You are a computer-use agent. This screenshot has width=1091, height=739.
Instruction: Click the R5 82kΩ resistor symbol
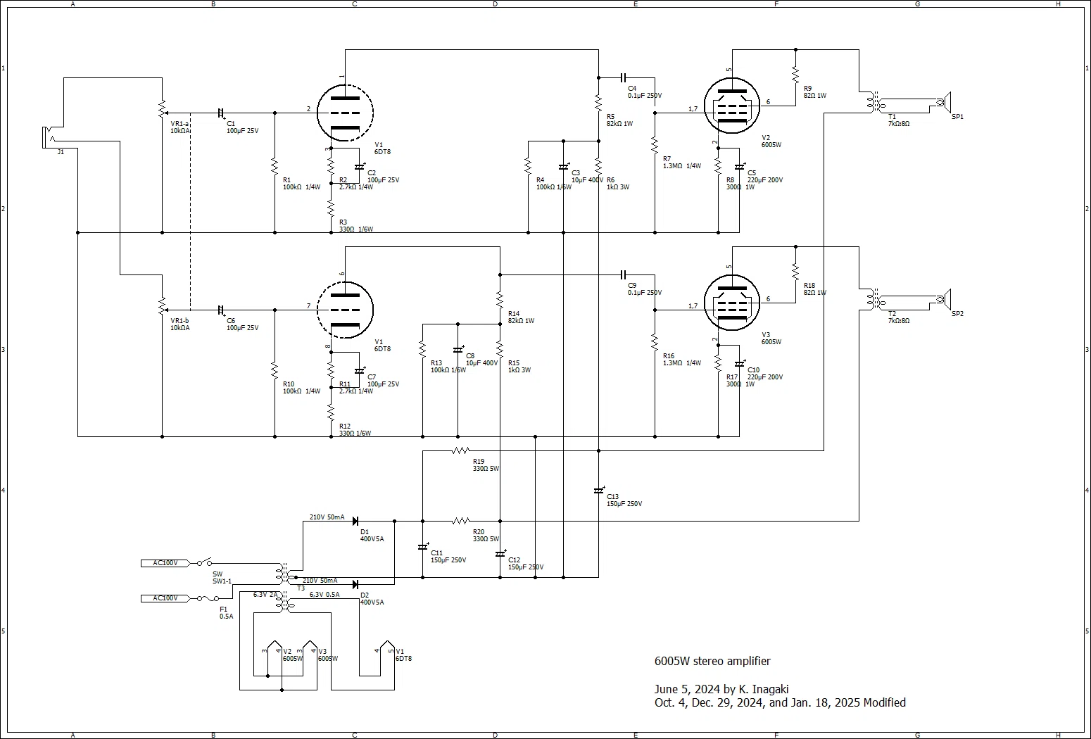[598, 102]
